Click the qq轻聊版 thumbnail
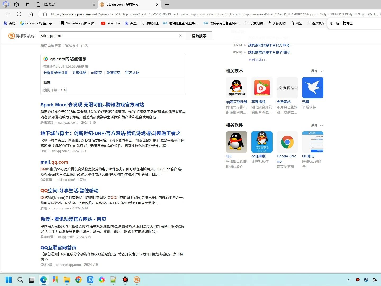 [x=262, y=142]
